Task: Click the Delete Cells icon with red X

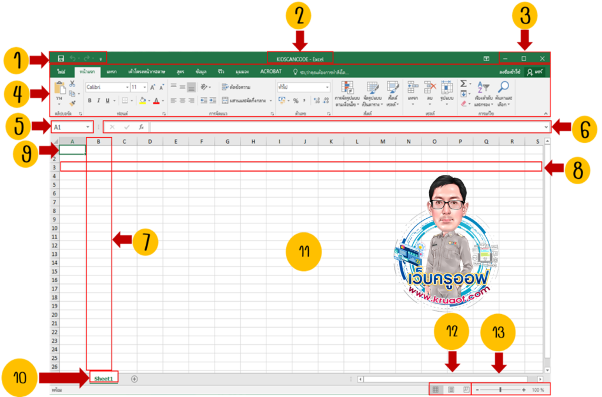Action: tap(430, 86)
